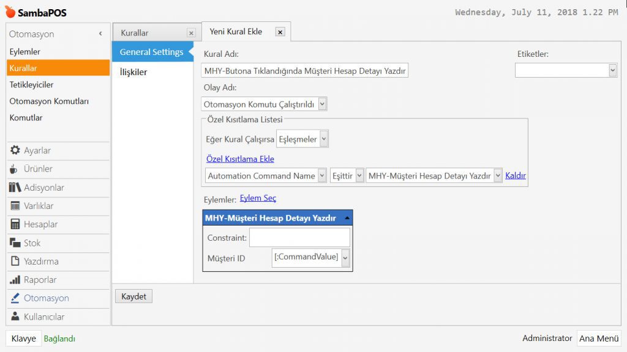627x352 pixels.
Task: Close the Yeni Kural Ekle tab
Action: [x=280, y=32]
